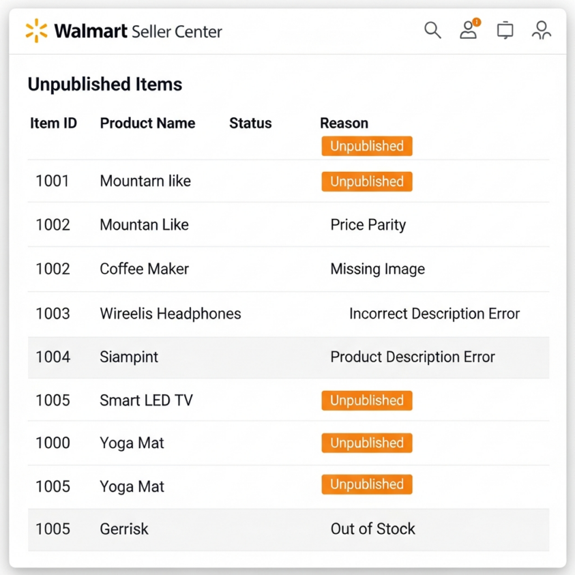
Task: Select the Mountarn like product name
Action: point(145,181)
